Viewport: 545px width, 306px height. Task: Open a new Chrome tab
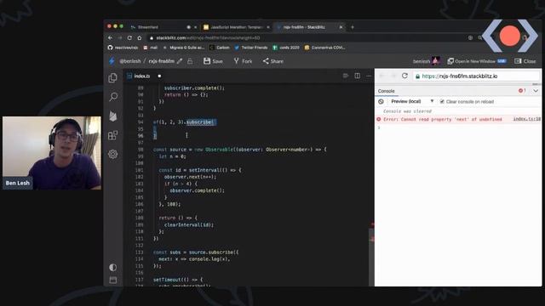[x=352, y=27]
